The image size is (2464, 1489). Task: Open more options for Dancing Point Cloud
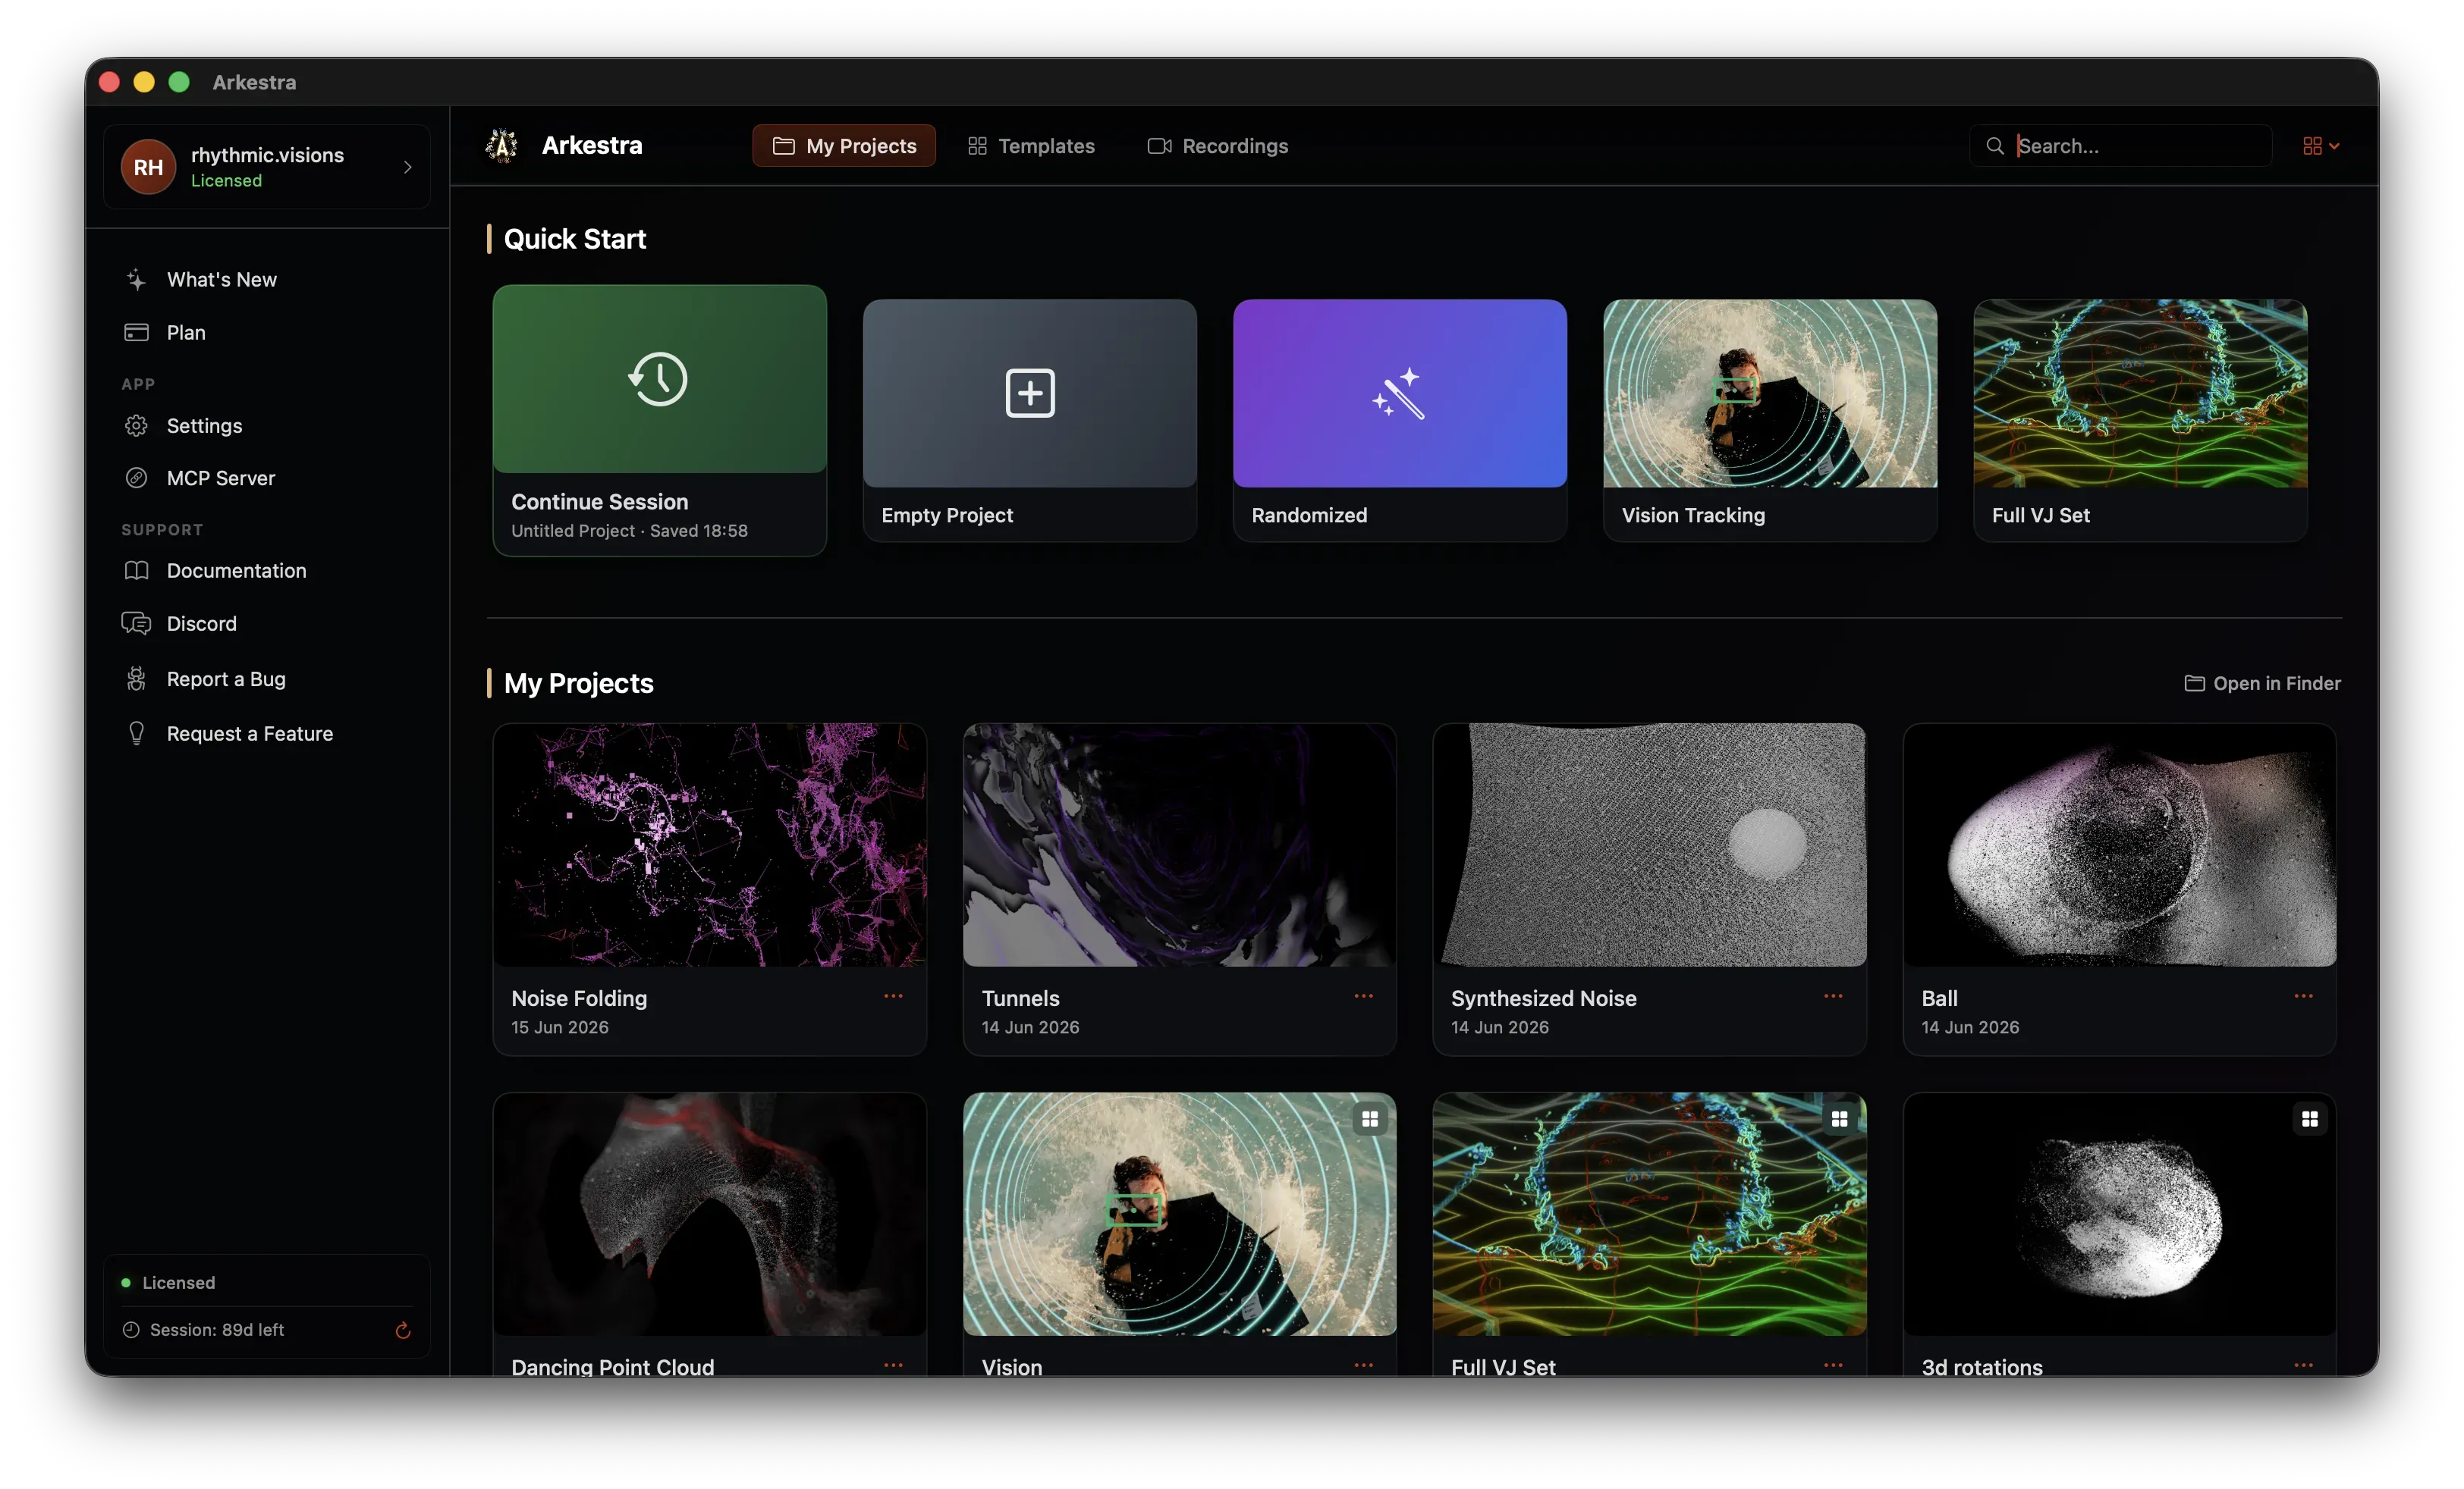click(x=893, y=1365)
